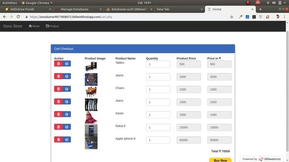
Task: Reload the current page
Action: pyautogui.click(x=18, y=17)
